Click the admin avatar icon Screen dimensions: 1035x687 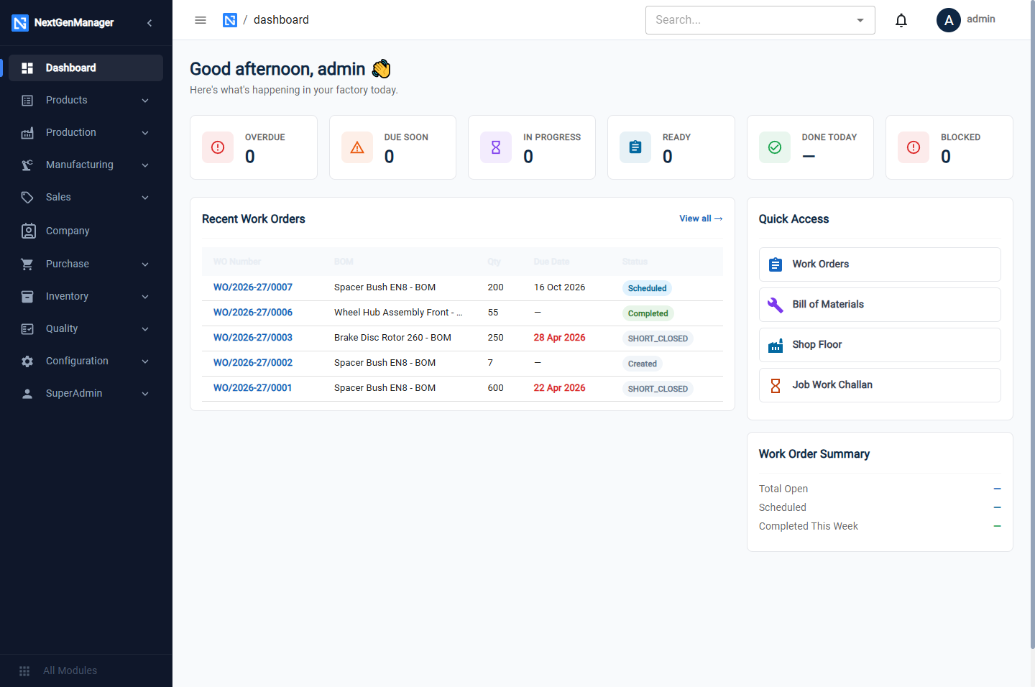949,20
